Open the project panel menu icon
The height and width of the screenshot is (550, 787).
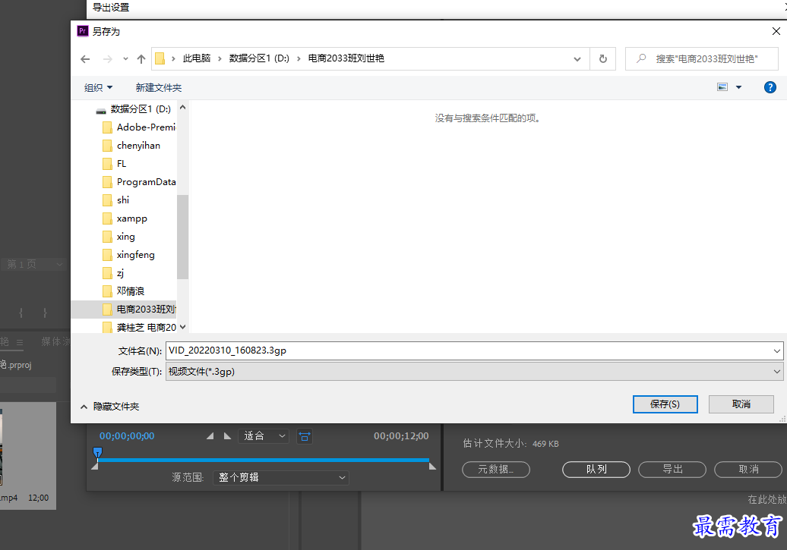[x=20, y=343]
